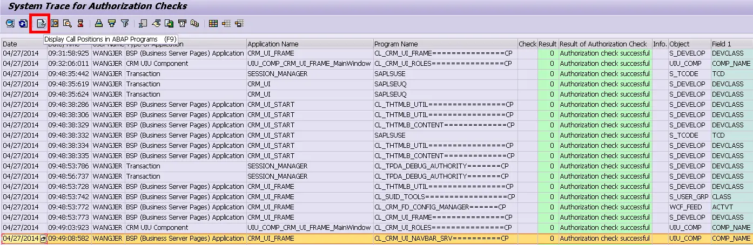753x245 pixels.
Task: Click the S_USER_GRP object cell
Action: (x=689, y=197)
